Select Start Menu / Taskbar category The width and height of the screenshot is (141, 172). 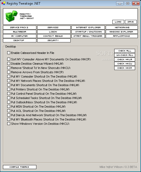coord(88,36)
